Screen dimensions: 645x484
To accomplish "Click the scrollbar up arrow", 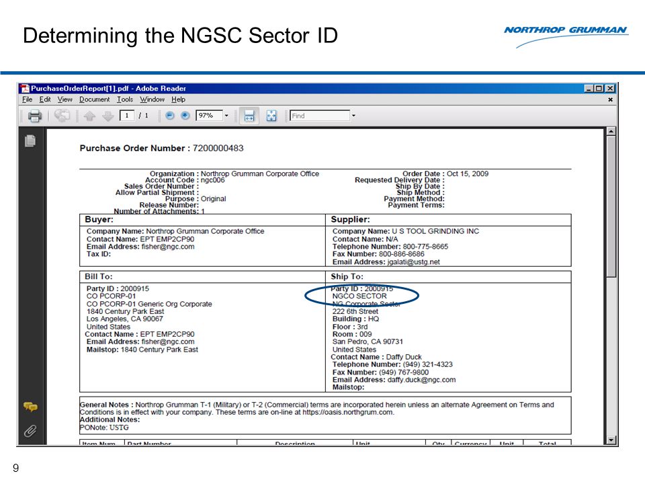I will [x=611, y=132].
